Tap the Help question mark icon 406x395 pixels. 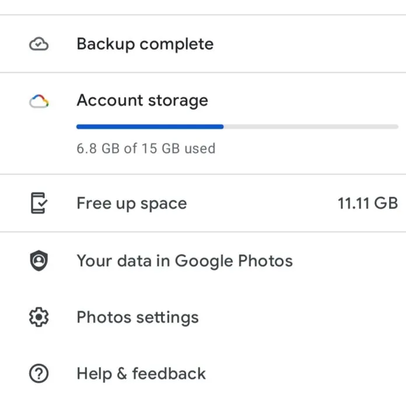pyautogui.click(x=39, y=373)
